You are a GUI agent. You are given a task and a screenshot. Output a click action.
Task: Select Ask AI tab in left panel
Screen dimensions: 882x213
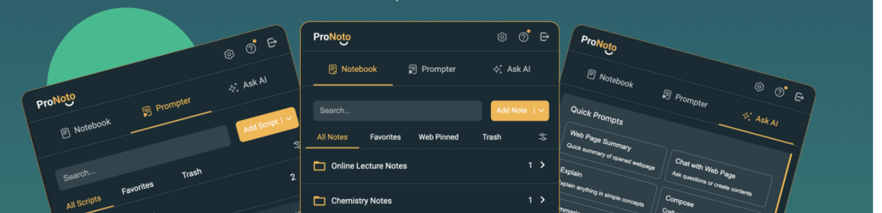tap(248, 85)
